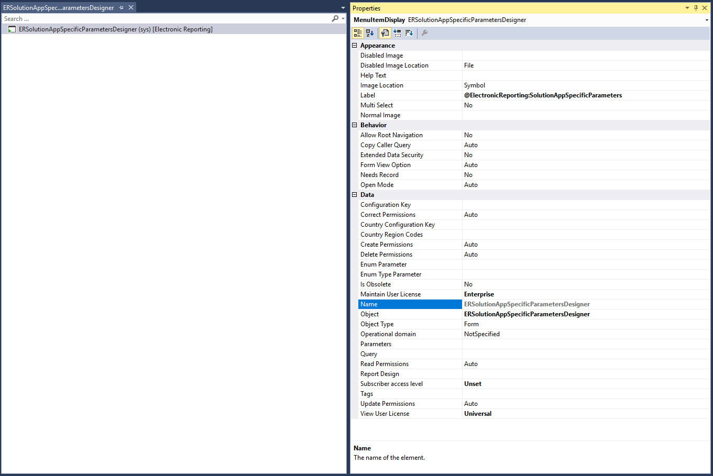Open the document tab list dropdown arrow
Image resolution: width=713 pixels, height=476 pixels.
click(x=343, y=8)
